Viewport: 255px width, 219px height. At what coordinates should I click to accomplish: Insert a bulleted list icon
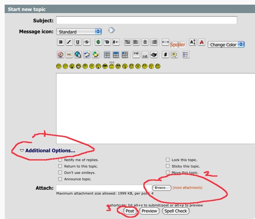tap(186, 55)
